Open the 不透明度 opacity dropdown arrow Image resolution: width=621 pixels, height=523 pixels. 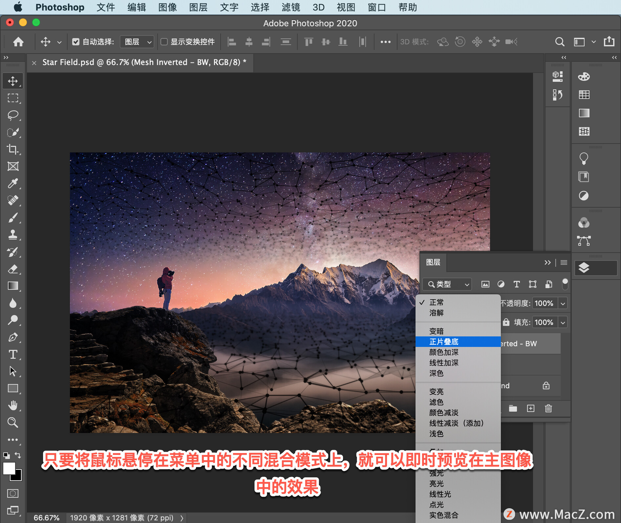[563, 303]
